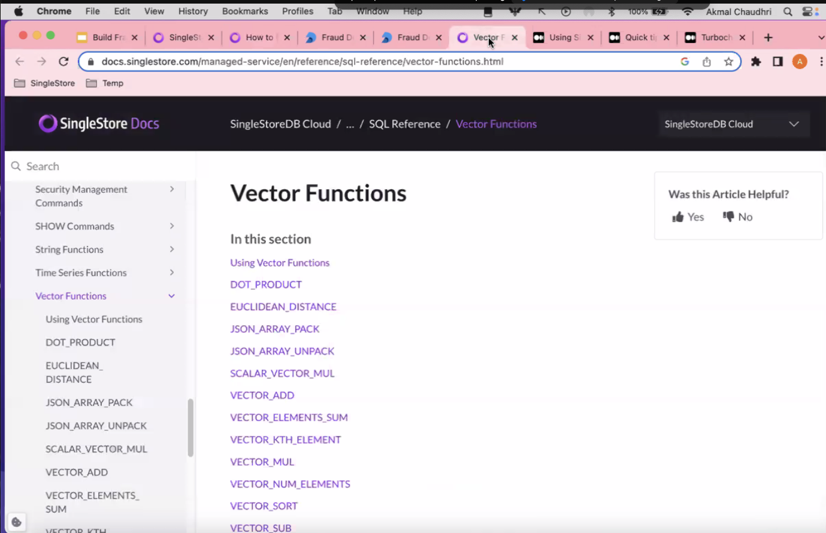Click the sidebar vertical scrollbar

pos(190,428)
